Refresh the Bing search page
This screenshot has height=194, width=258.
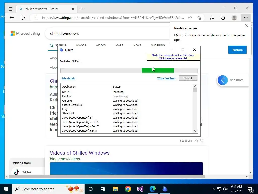pos(23,18)
